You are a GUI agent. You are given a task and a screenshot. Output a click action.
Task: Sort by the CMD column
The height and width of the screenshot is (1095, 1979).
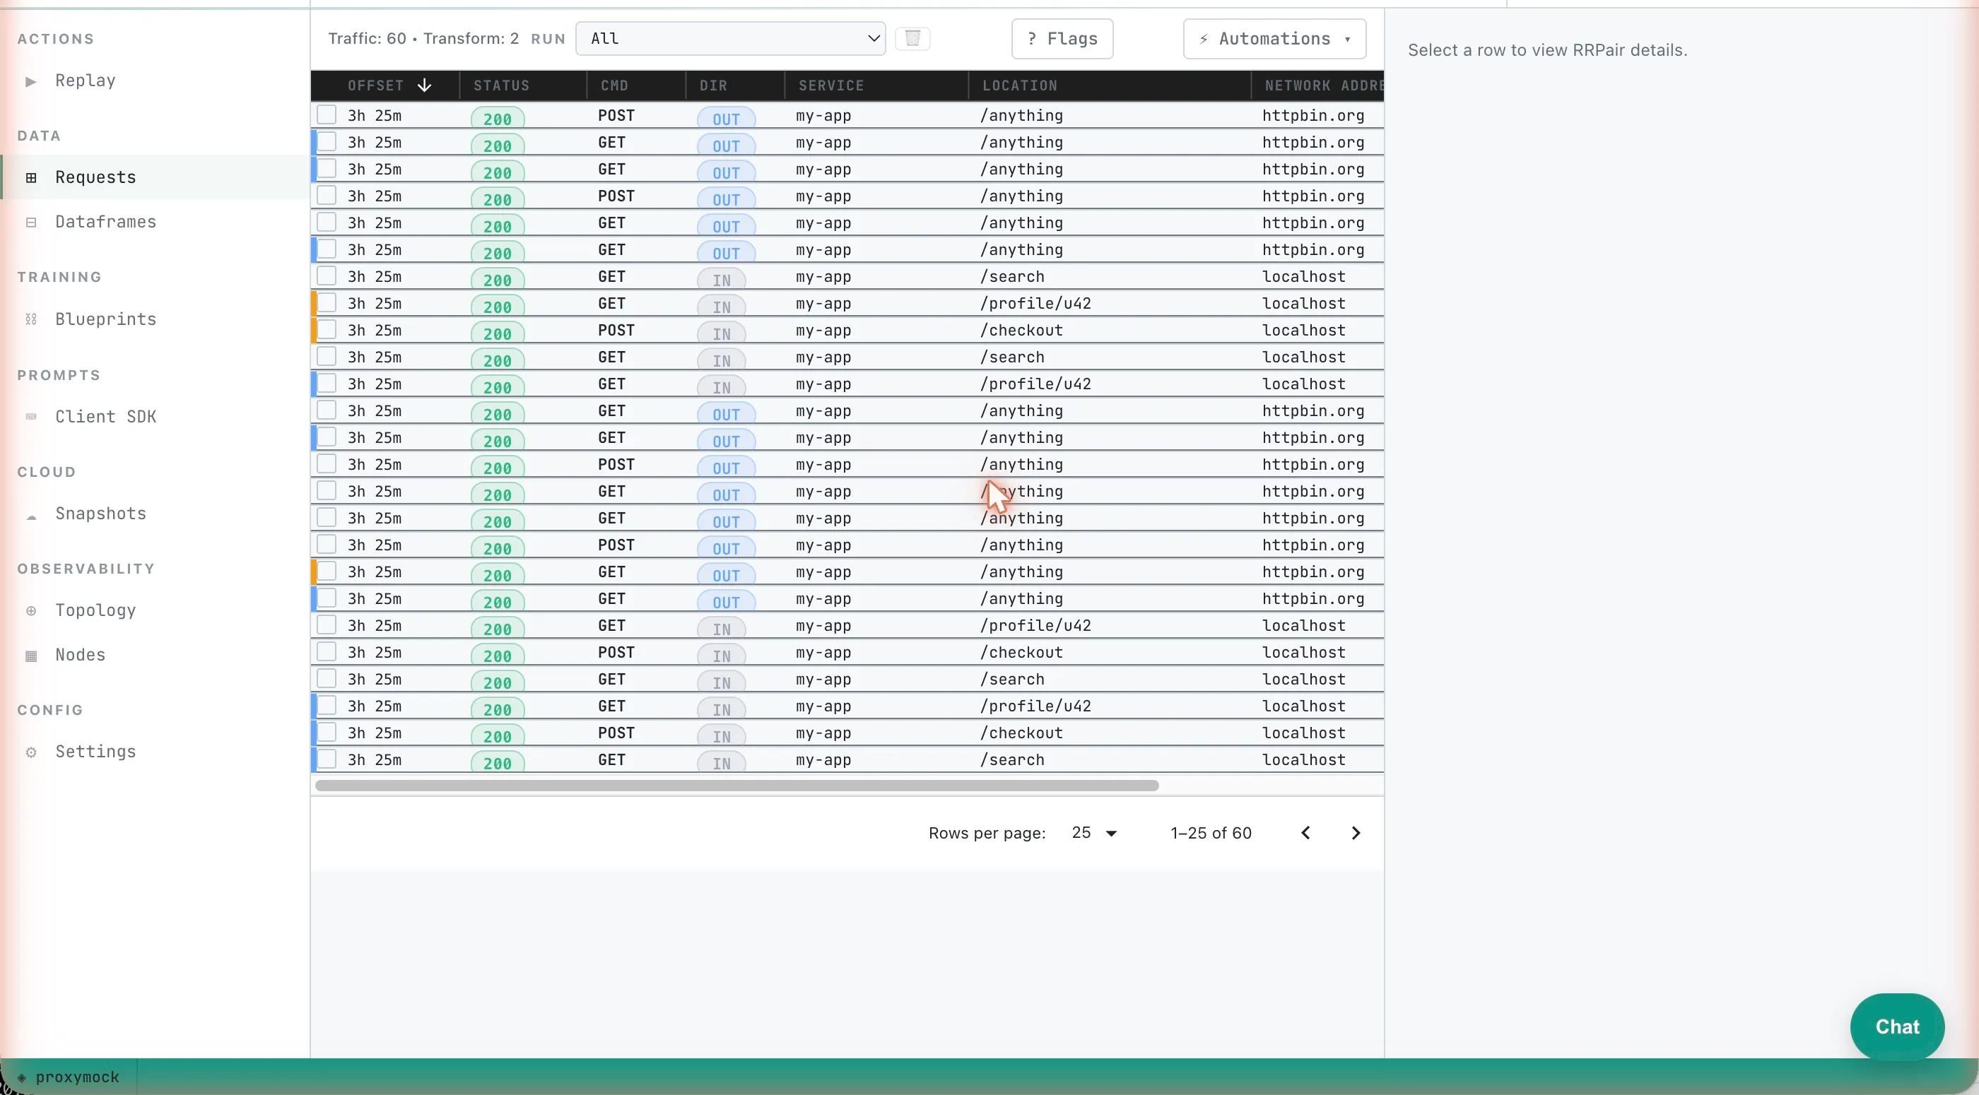click(x=613, y=85)
